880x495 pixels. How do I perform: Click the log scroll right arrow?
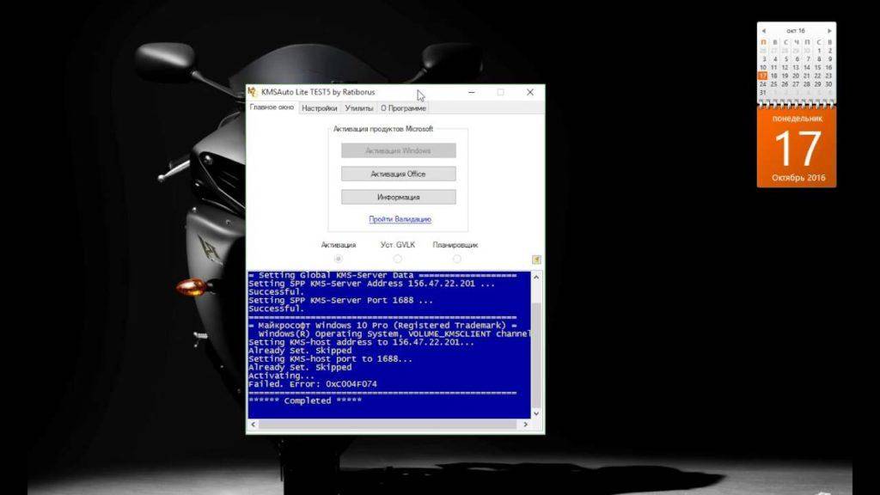pos(525,425)
